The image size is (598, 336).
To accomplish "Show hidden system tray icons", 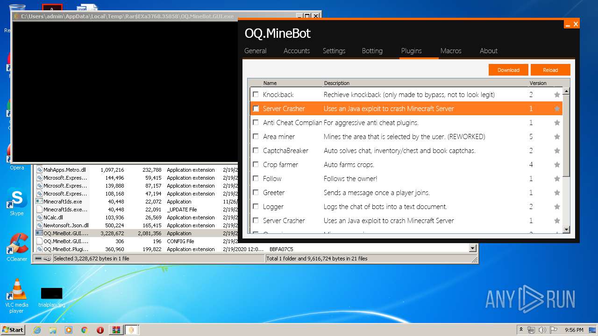I will click(521, 330).
